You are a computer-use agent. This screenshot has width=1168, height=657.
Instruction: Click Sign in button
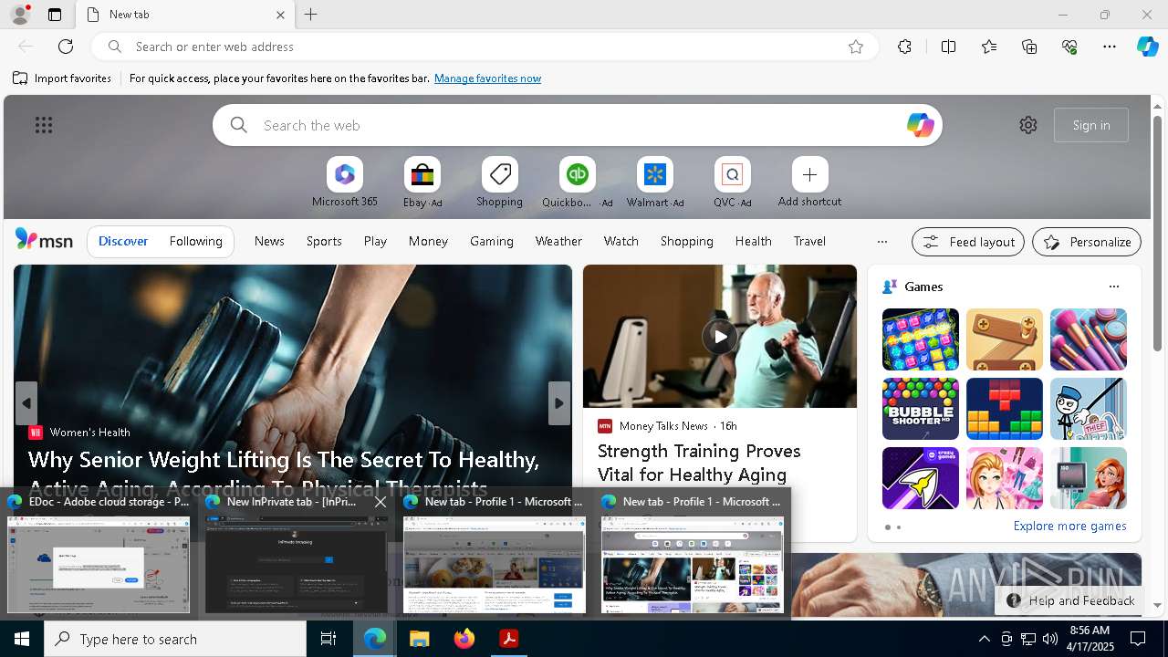pyautogui.click(x=1091, y=125)
